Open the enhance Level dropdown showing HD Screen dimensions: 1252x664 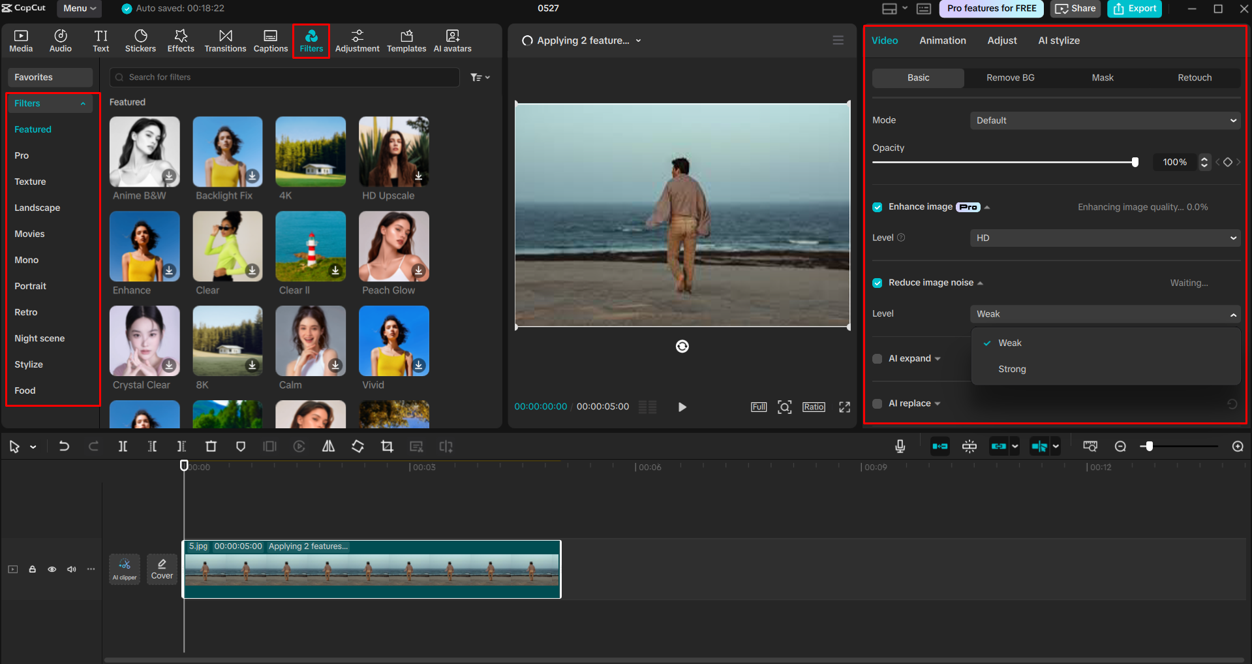coord(1104,238)
